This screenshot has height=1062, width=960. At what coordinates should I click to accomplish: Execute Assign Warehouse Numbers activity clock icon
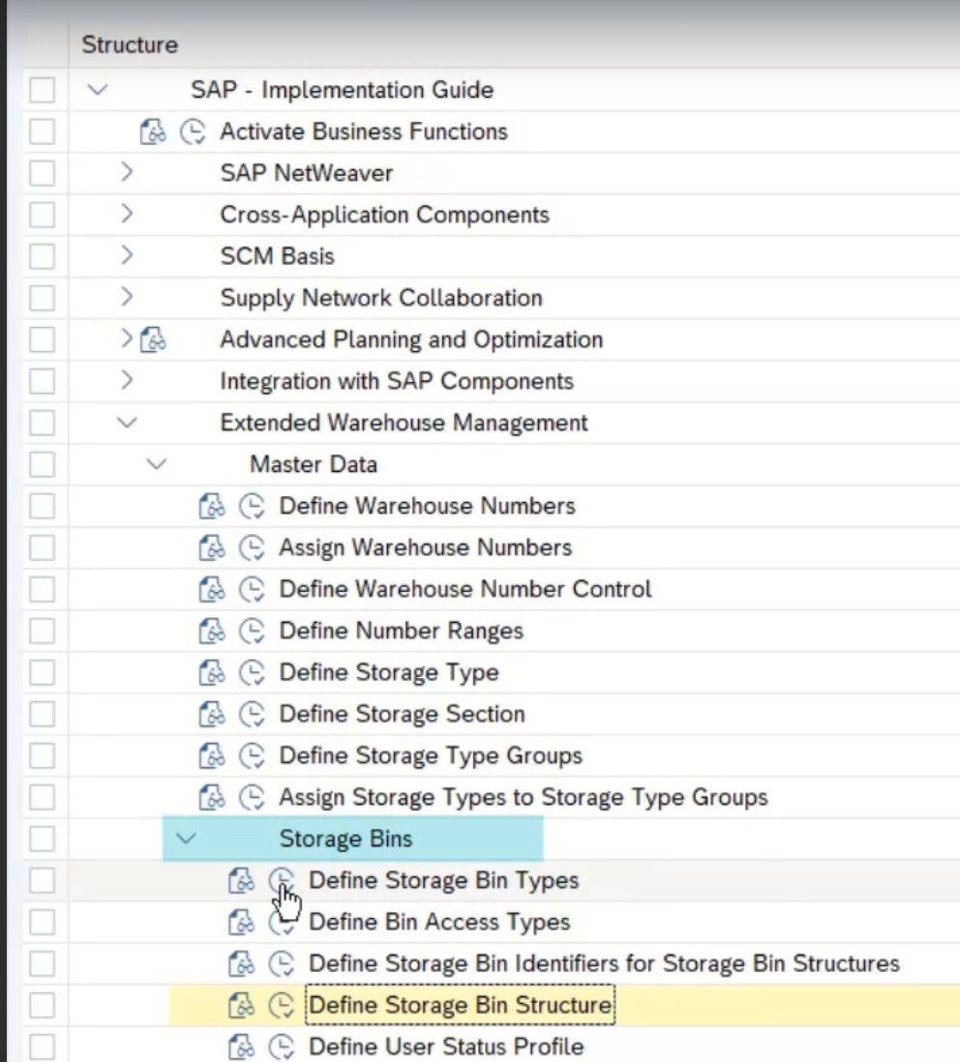coord(252,547)
